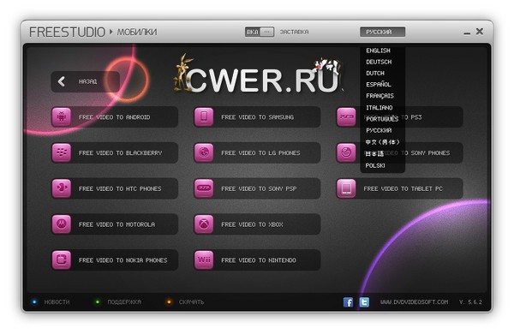Select DUTCH in language list
514x334 pixels.
pyautogui.click(x=375, y=73)
